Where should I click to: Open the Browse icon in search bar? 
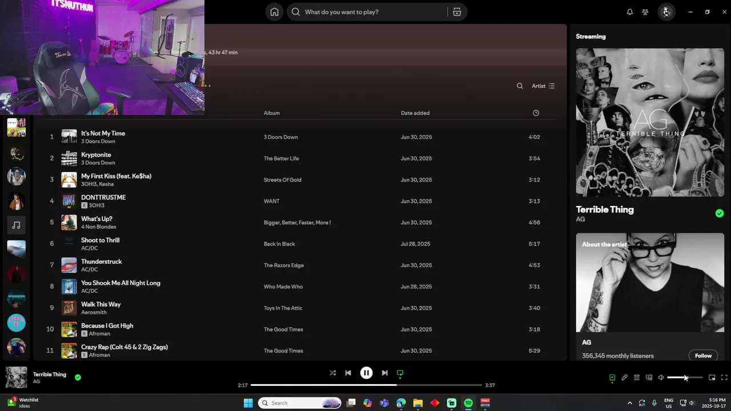tap(457, 12)
